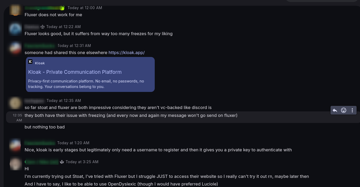Open more options three-dot menu on the hovered message
The image size is (360, 187).
[352, 110]
